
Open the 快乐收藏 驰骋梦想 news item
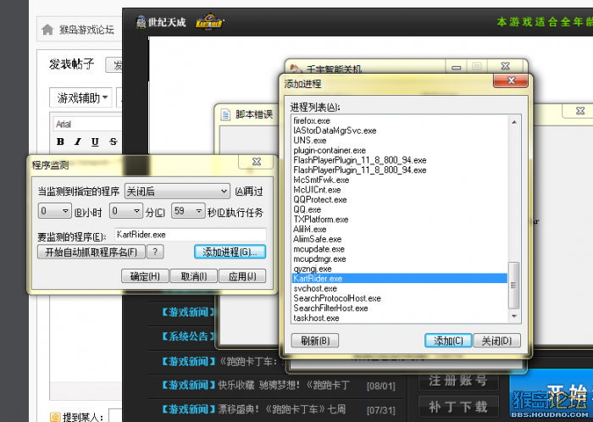(x=284, y=386)
